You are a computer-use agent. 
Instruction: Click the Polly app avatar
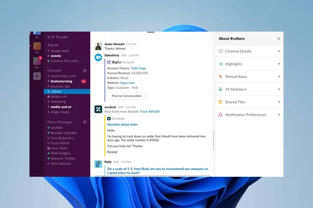pos(98,164)
